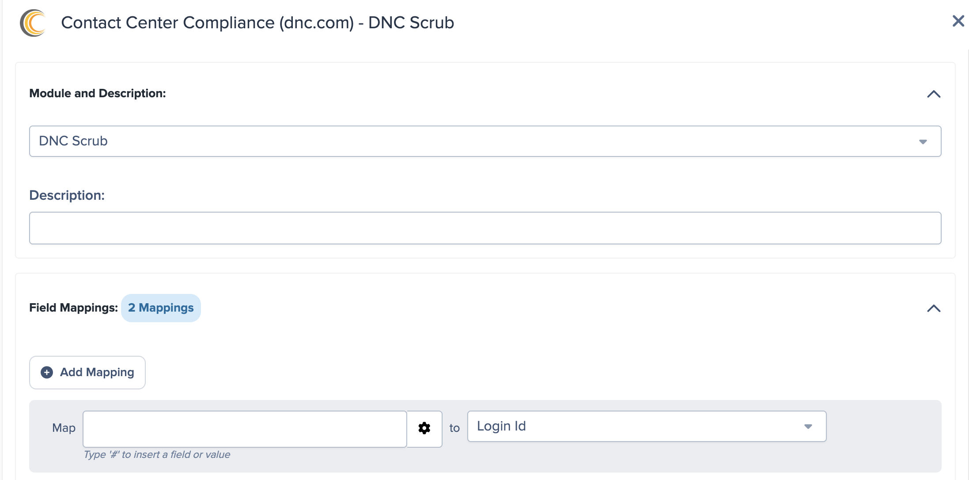Click the Description label

(x=67, y=195)
